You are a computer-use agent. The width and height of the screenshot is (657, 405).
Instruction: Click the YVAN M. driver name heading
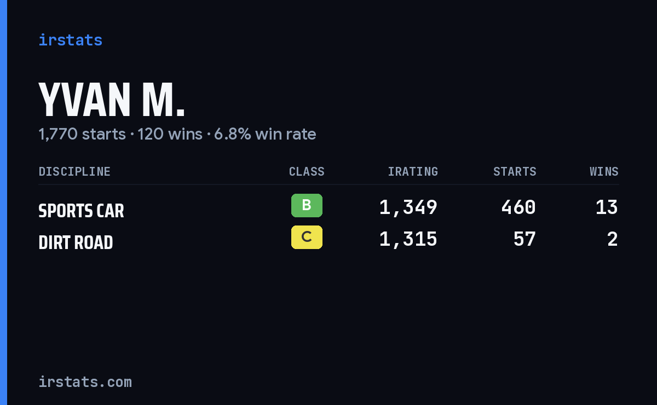(112, 100)
